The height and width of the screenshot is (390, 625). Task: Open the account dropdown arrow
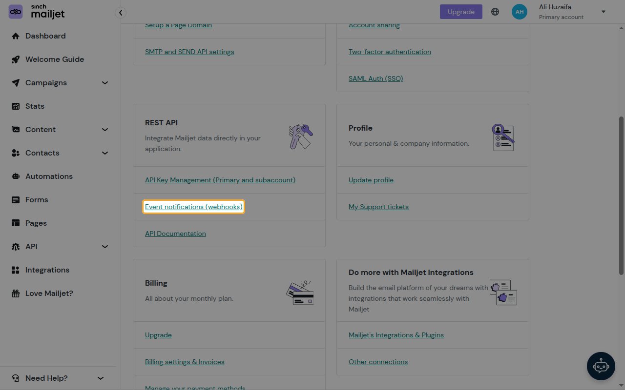(604, 12)
